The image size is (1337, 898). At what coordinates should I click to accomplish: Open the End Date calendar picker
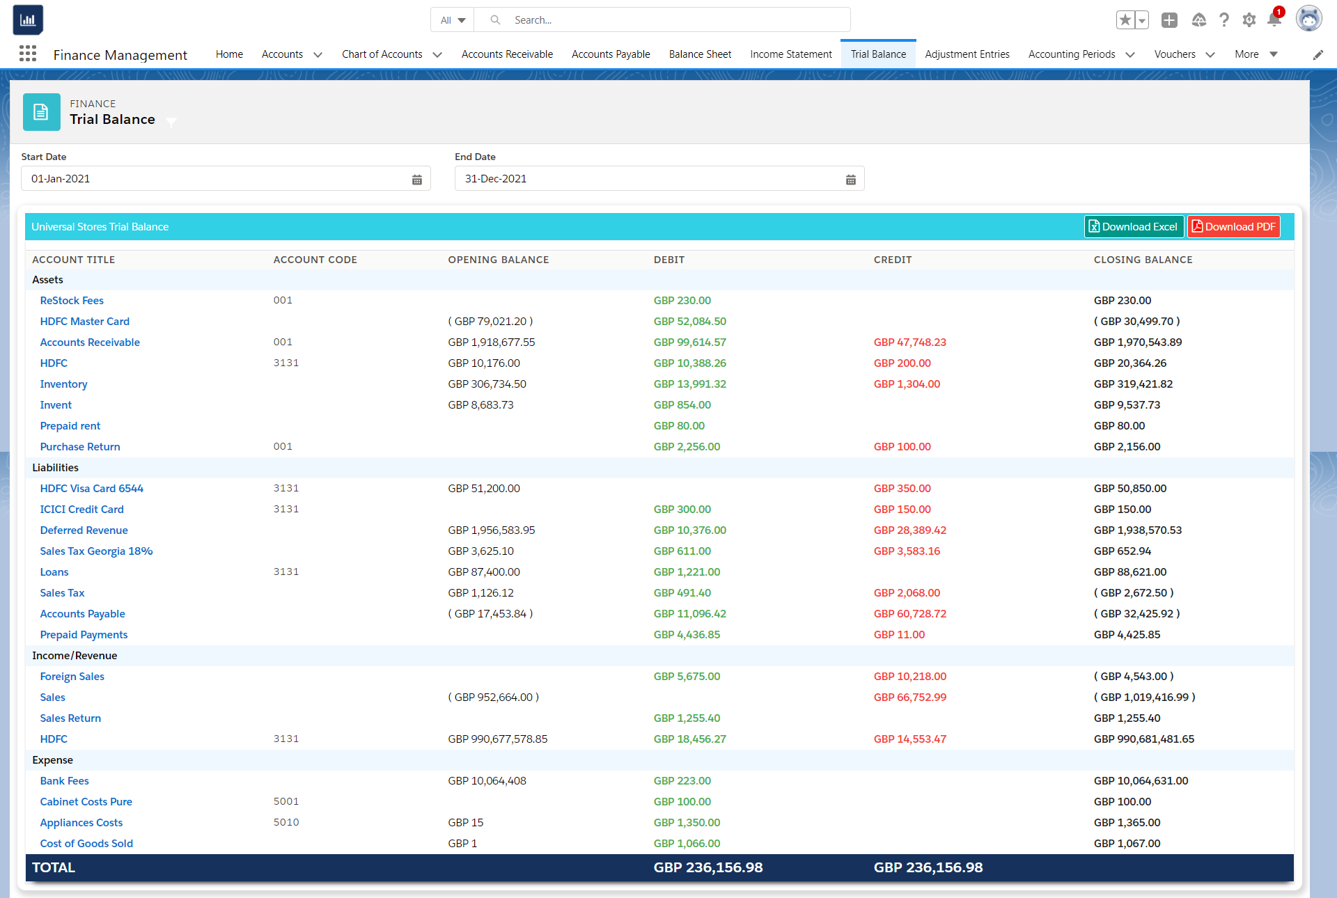point(851,180)
